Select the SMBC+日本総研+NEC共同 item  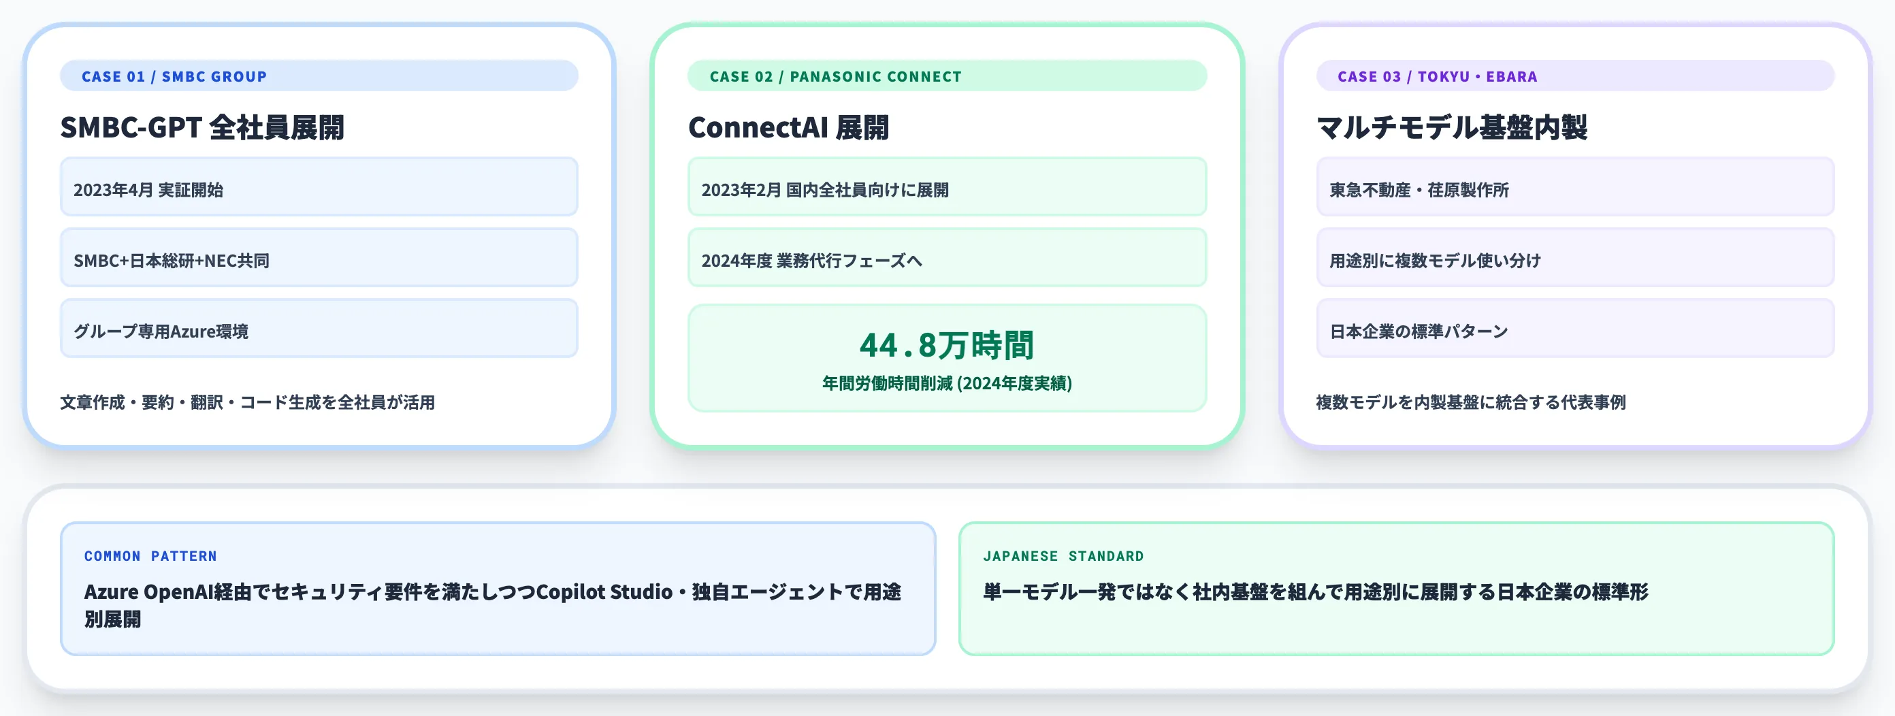319,257
